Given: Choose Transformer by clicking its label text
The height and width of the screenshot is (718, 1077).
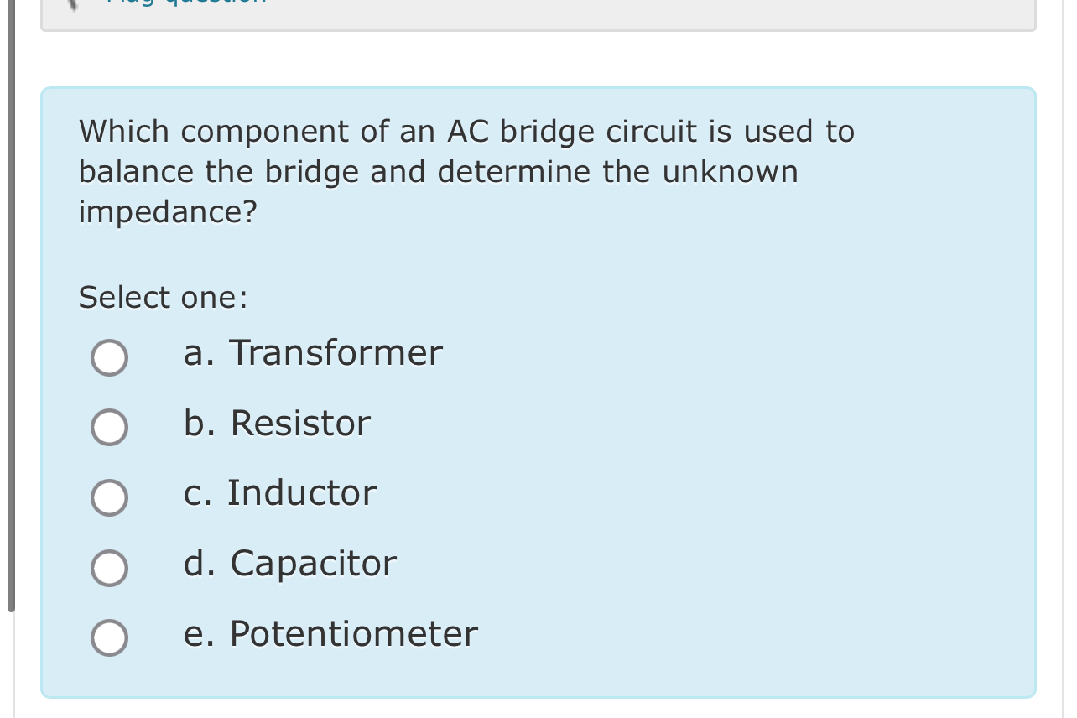Looking at the screenshot, I should point(312,353).
